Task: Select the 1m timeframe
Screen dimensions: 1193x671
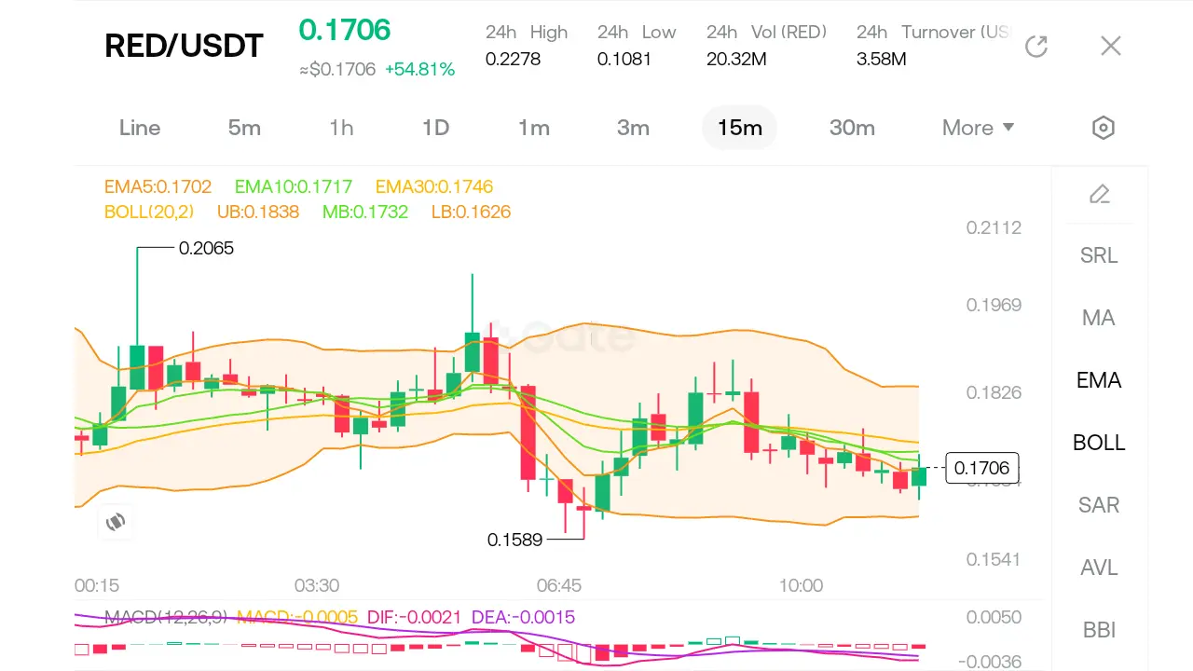Action: click(x=534, y=128)
